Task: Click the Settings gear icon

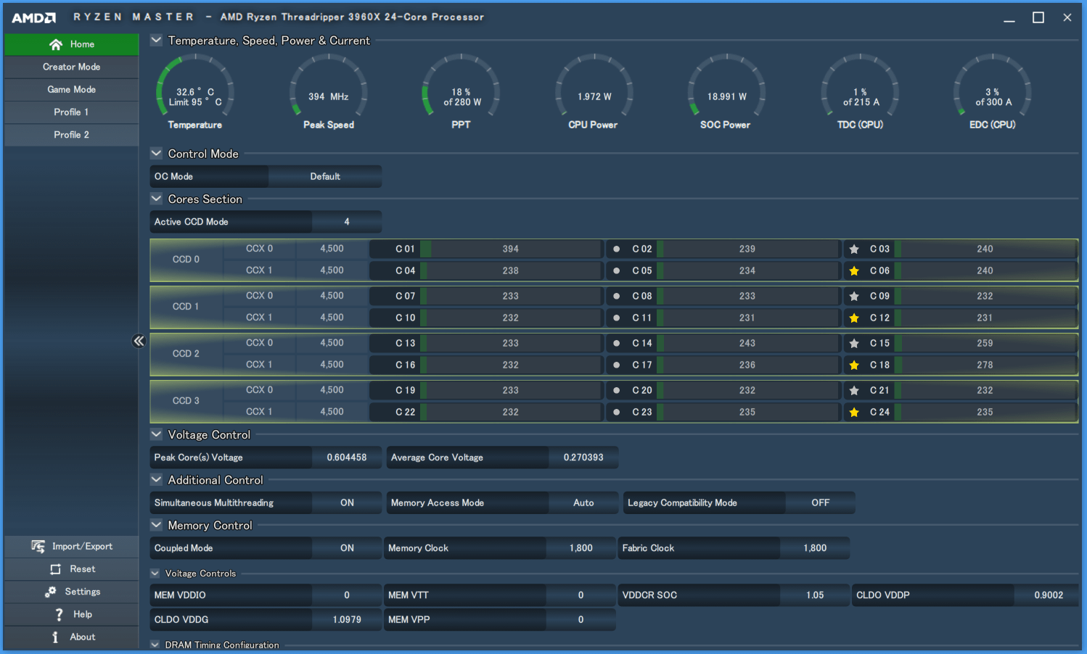Action: (50, 592)
